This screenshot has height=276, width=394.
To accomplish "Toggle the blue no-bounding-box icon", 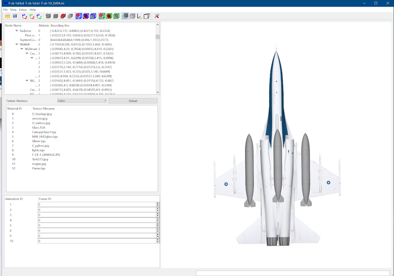I will (x=79, y=16).
